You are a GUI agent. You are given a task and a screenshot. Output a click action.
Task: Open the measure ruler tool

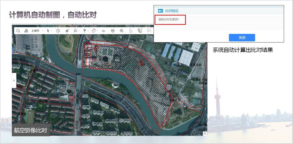click(75, 31)
